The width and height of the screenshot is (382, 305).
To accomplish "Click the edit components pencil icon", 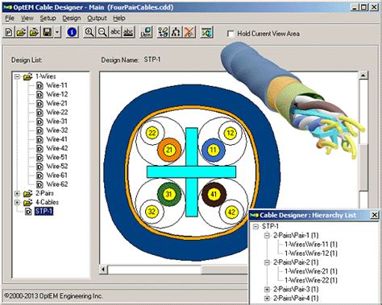I will pyautogui.click(x=163, y=32).
